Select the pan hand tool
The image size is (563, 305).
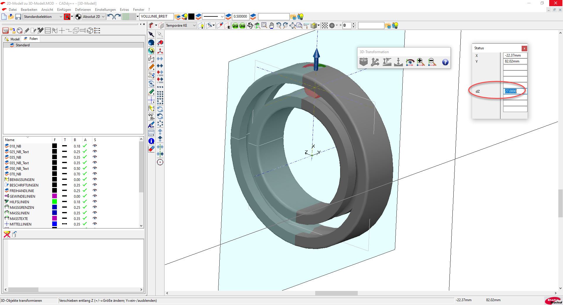[x=272, y=26]
